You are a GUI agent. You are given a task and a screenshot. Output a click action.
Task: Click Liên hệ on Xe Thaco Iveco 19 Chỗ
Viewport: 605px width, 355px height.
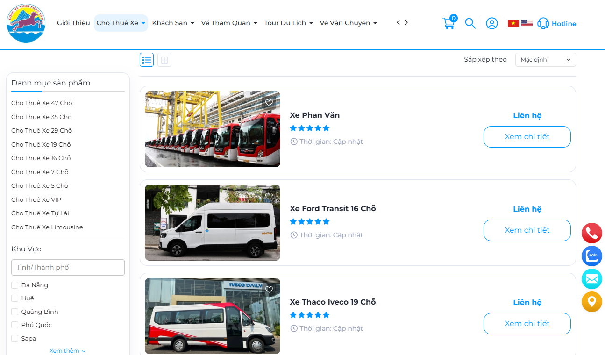(527, 302)
